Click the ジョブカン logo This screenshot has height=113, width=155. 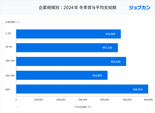point(140,8)
